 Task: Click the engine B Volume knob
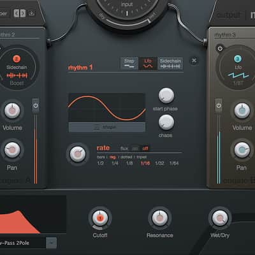[x=242, y=110]
